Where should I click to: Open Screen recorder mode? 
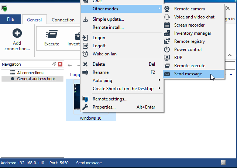[189, 25]
